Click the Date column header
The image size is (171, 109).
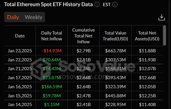(20, 36)
